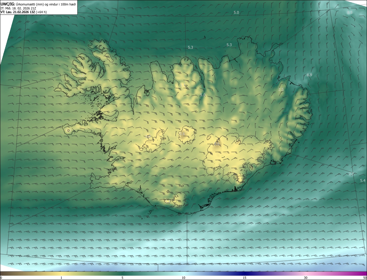Click the colorbar tick label '1'
This screenshot has height=280, width=367.
tap(61, 278)
